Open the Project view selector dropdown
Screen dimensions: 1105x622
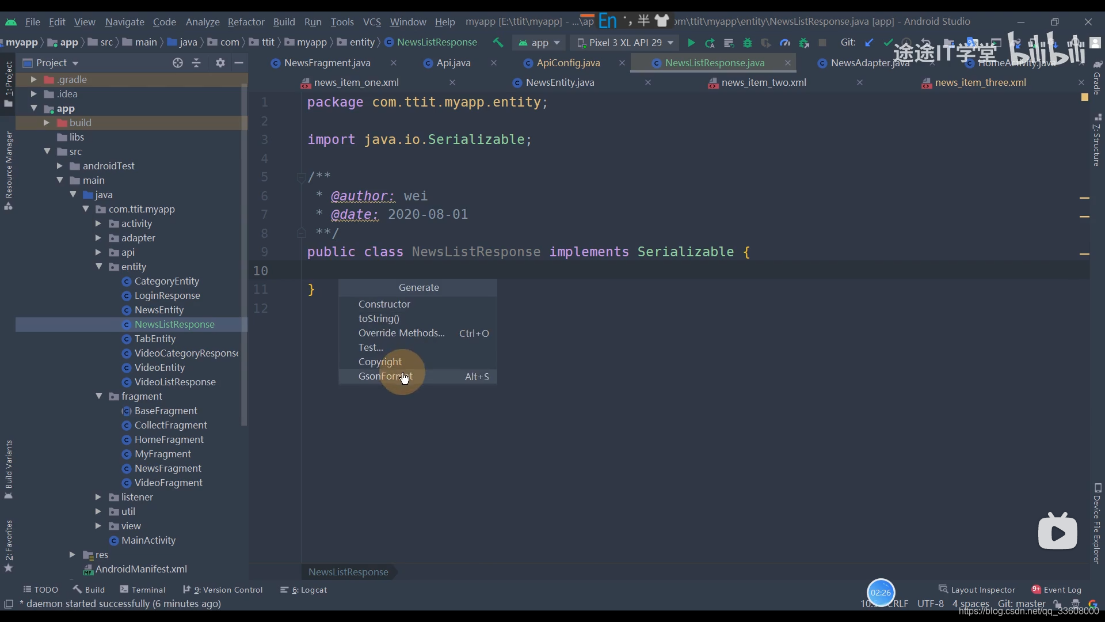[x=51, y=63]
